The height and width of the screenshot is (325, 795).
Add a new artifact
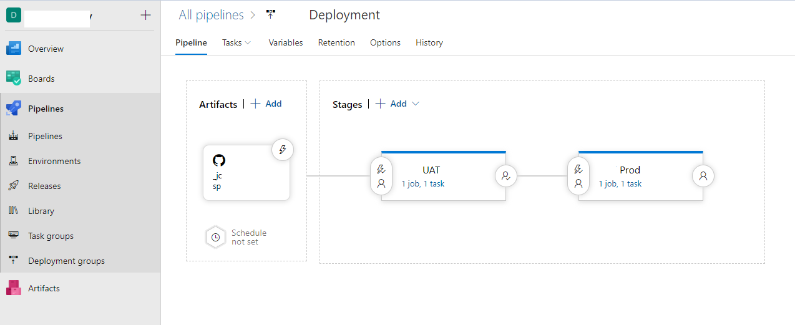pos(266,104)
